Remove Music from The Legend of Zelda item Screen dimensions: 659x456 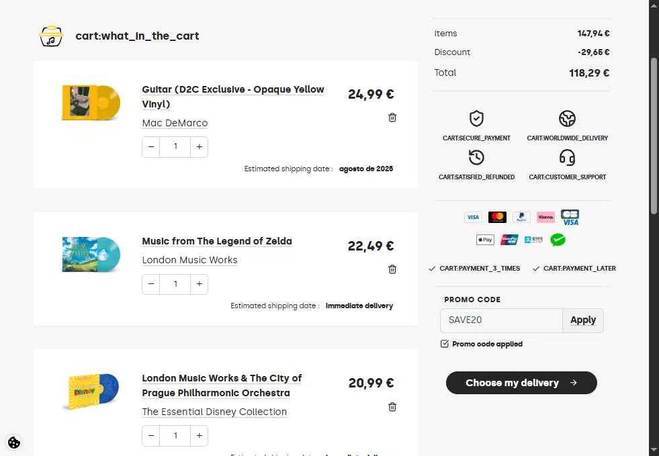point(392,269)
